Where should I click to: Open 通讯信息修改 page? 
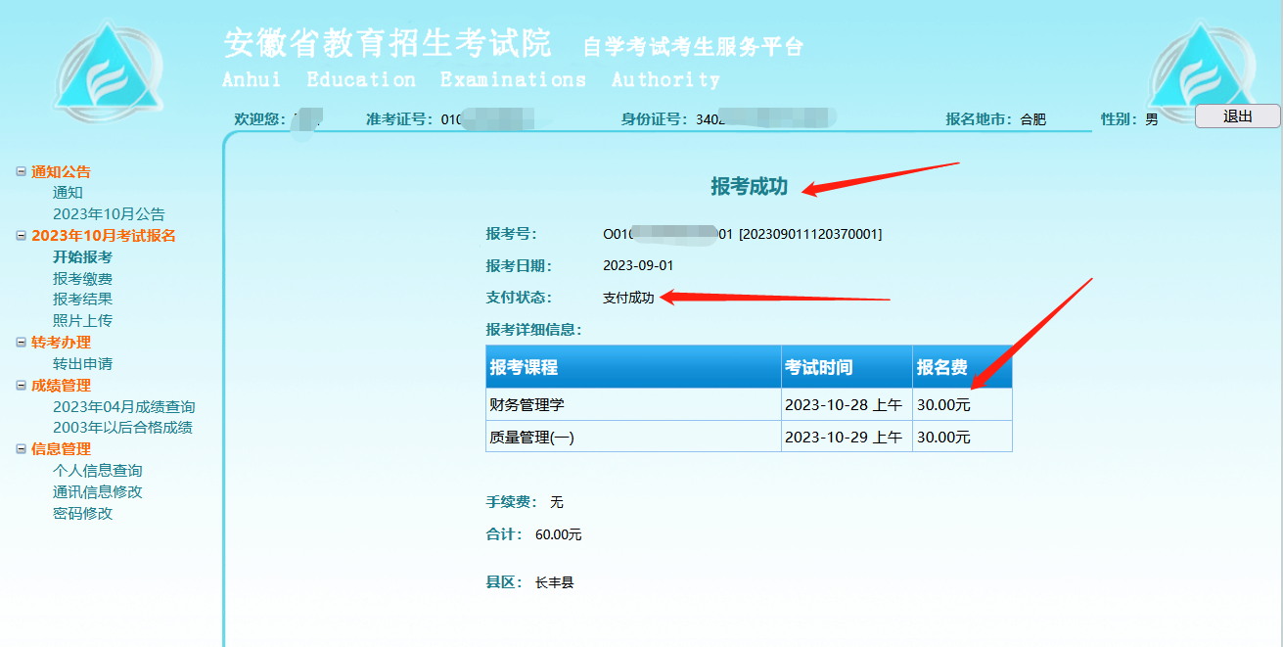tap(97, 492)
